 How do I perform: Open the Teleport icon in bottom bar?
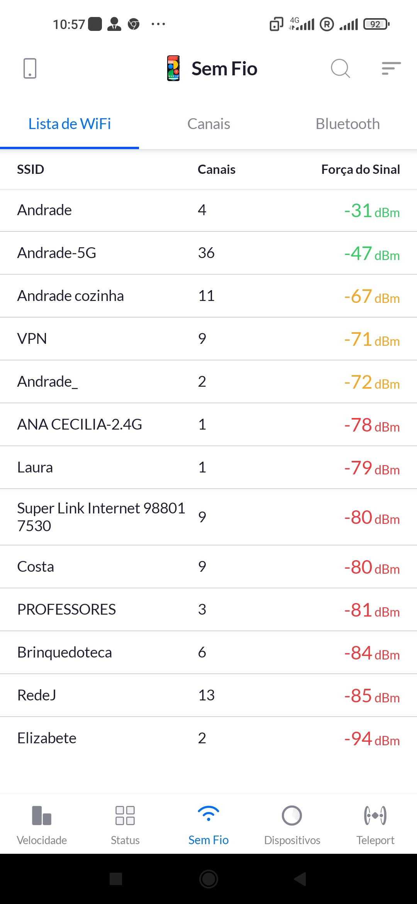(x=375, y=815)
